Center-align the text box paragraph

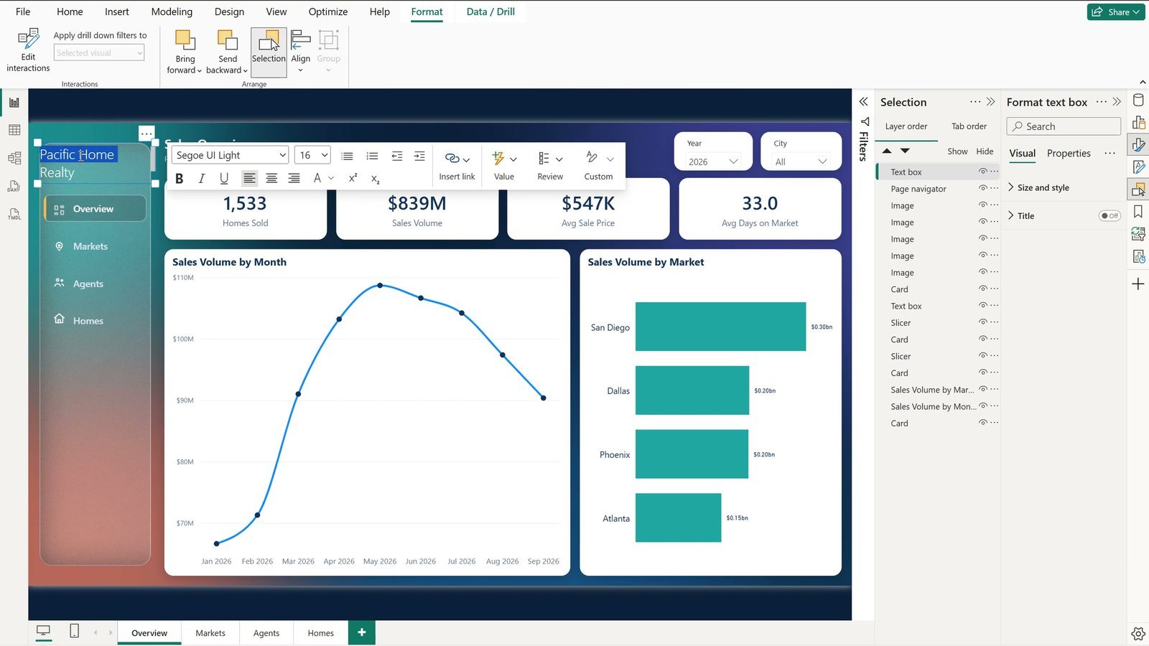coord(271,179)
